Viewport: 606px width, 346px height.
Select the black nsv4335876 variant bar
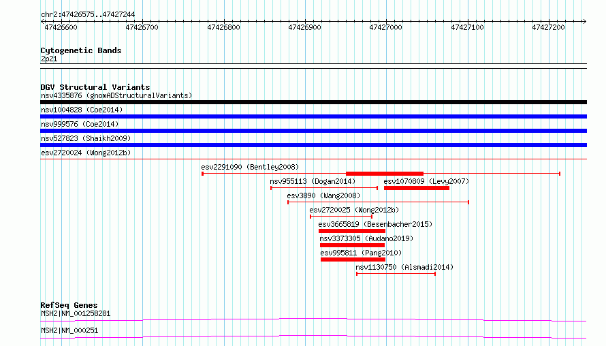313,102
